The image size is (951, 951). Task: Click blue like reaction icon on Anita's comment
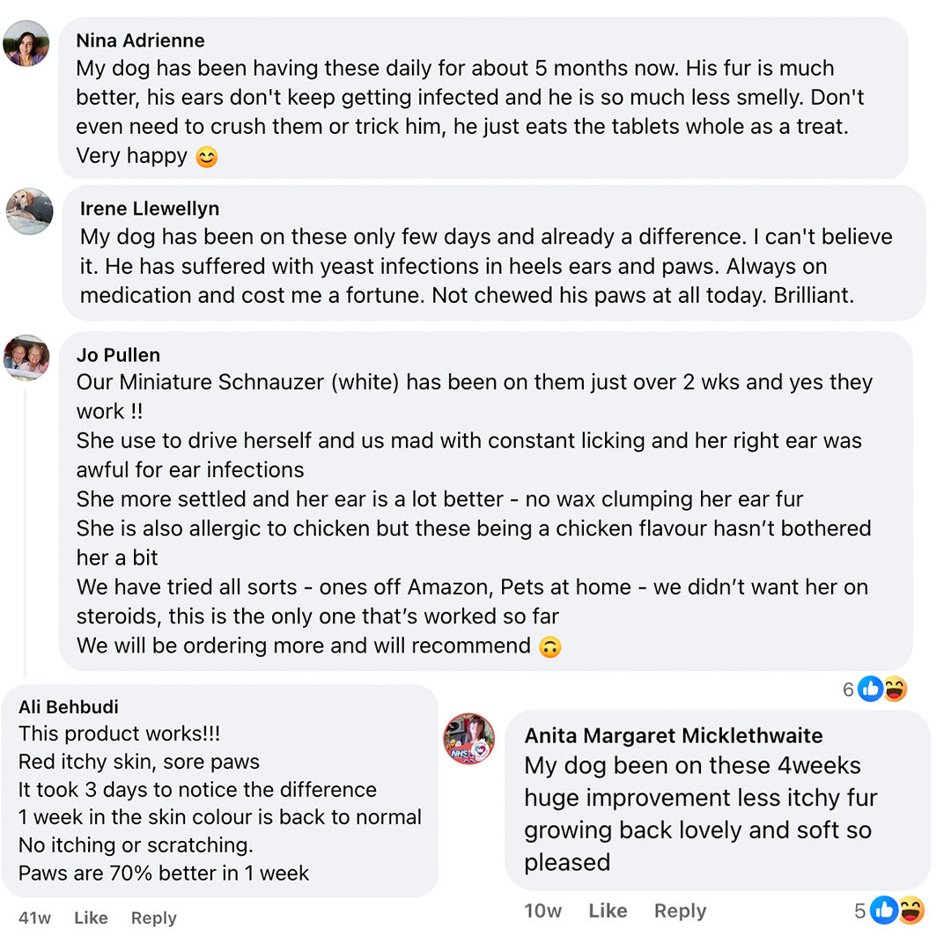(884, 910)
